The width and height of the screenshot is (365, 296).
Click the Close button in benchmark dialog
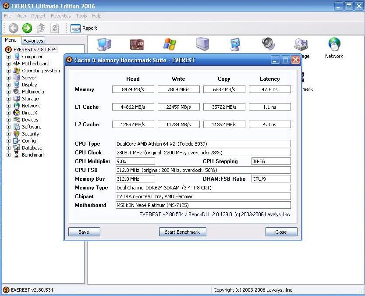click(x=281, y=232)
